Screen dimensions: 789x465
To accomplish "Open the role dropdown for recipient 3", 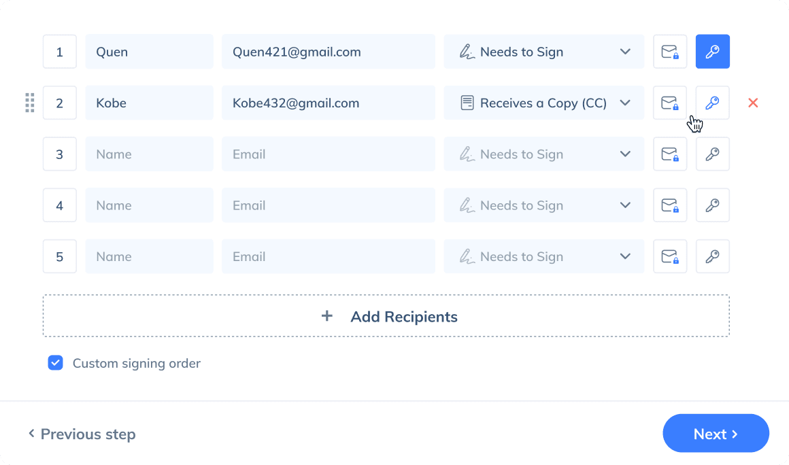I will point(543,154).
